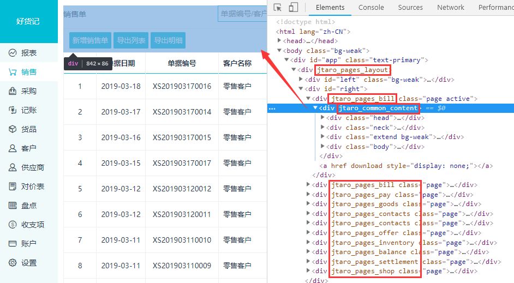This screenshot has height=283, width=514.
Task: Click the 货品 box icon
Action: coord(13,129)
